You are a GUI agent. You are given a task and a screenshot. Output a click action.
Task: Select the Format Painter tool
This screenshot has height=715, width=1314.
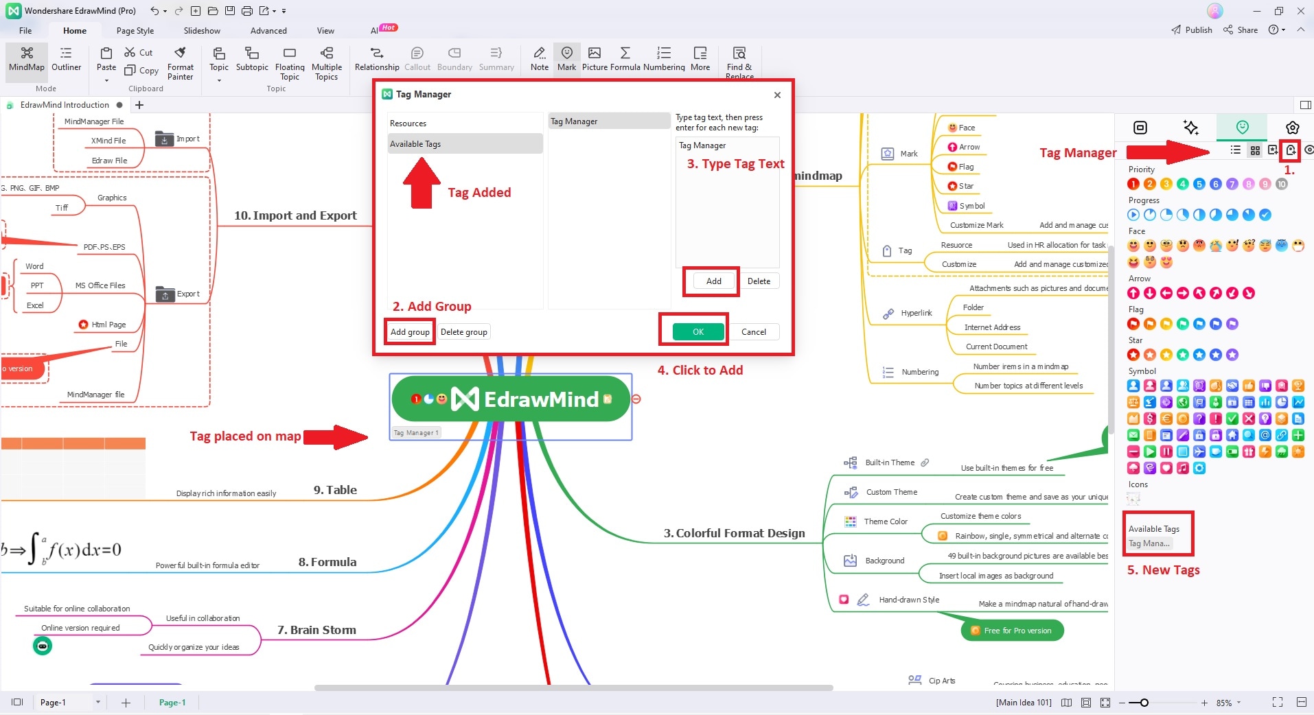(x=181, y=64)
